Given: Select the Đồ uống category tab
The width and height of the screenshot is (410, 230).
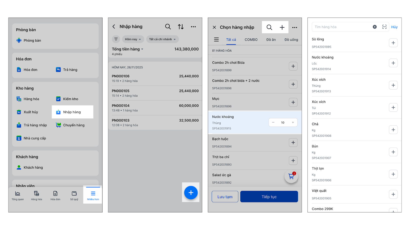Looking at the screenshot, I should [x=291, y=40].
